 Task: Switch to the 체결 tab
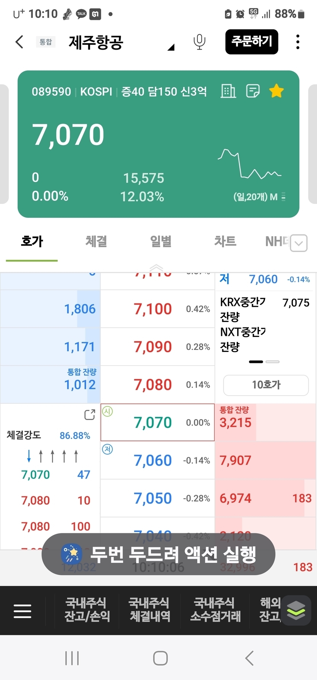coord(96,241)
